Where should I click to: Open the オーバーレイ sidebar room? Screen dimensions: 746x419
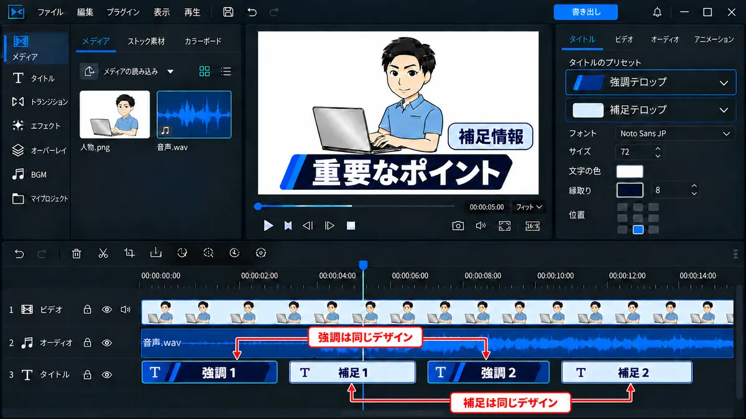click(39, 150)
